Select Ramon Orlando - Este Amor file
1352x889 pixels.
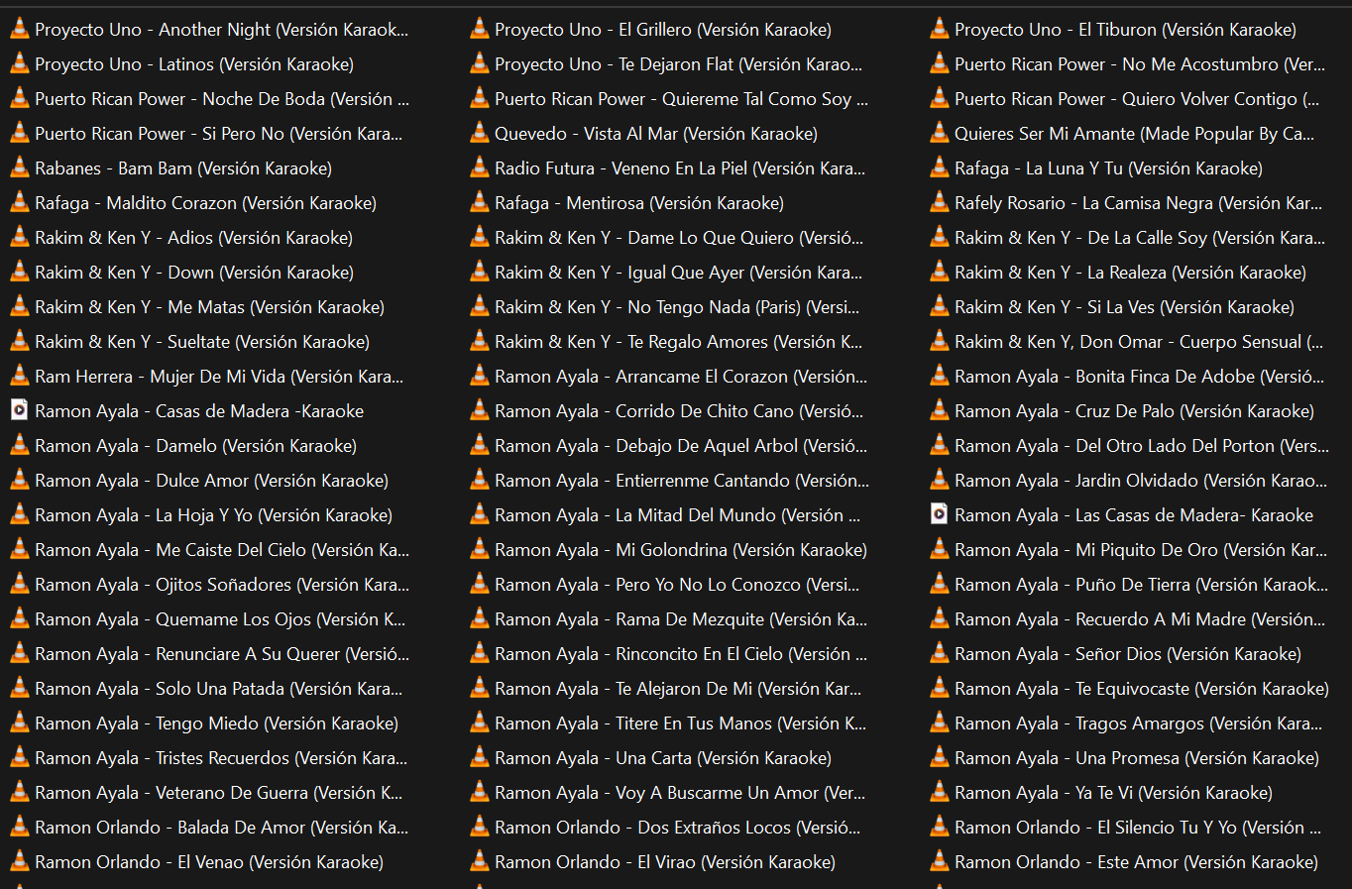pyautogui.click(x=1136, y=862)
